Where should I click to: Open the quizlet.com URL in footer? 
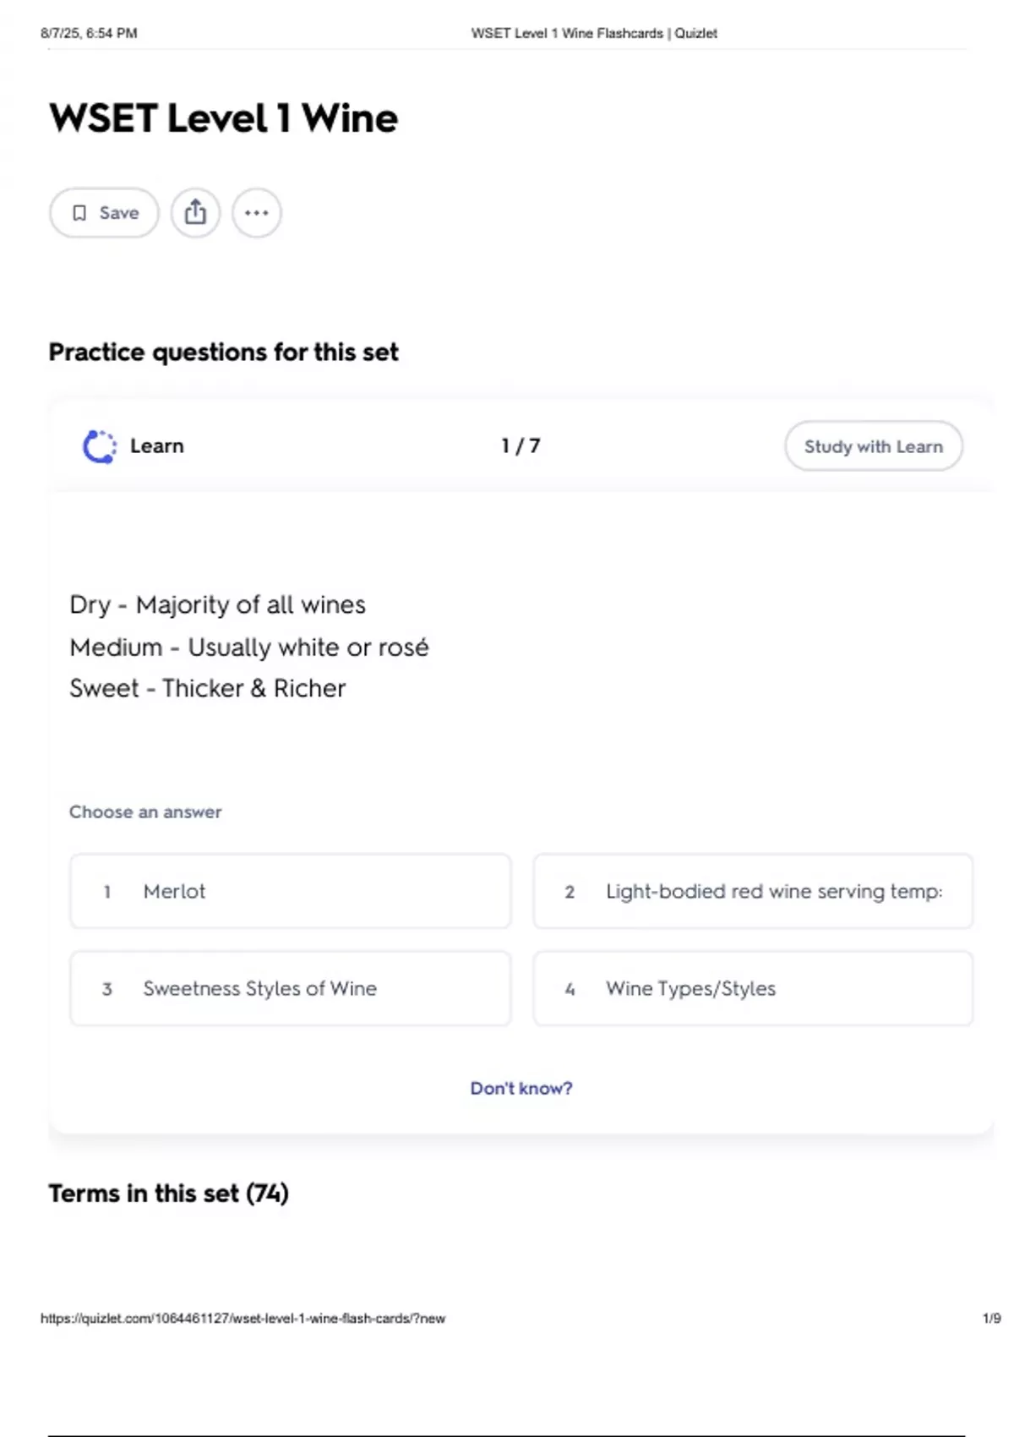coord(243,1319)
